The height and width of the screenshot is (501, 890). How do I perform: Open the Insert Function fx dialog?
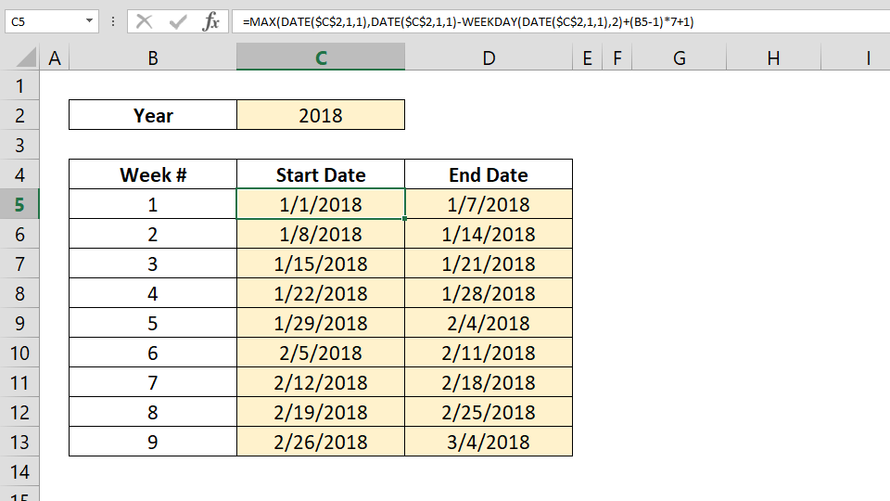211,21
